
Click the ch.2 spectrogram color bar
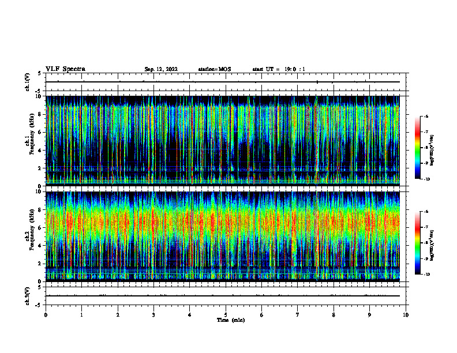click(417, 243)
